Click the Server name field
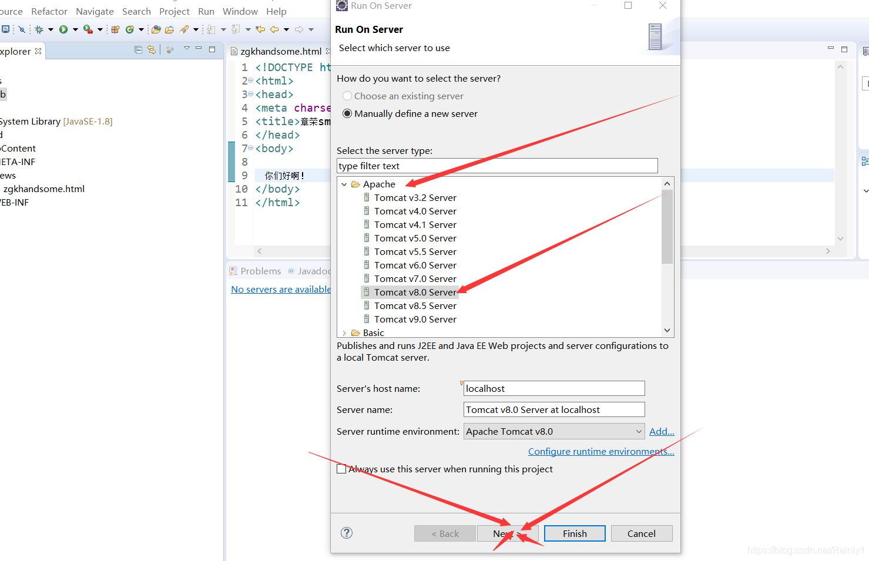The image size is (869, 561). click(554, 409)
